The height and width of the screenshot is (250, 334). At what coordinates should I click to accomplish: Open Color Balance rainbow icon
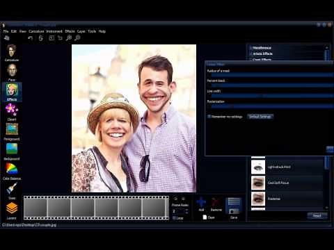coord(12,169)
